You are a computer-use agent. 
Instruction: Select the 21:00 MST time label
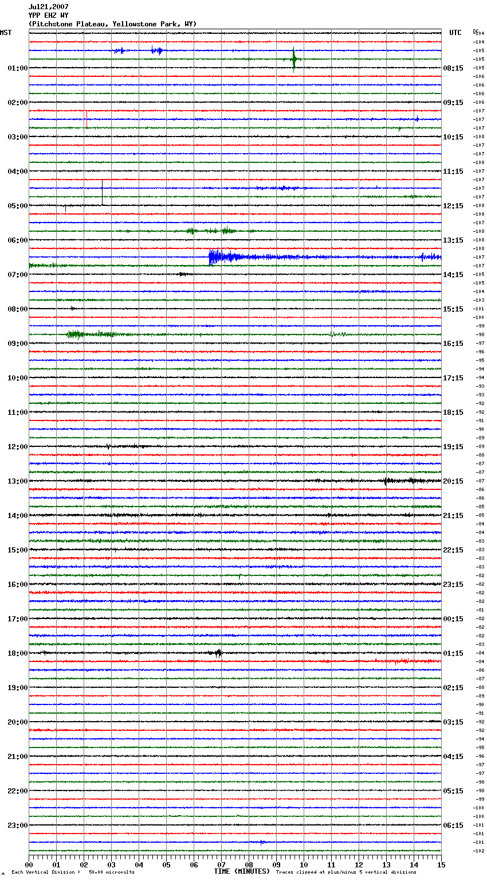17,757
